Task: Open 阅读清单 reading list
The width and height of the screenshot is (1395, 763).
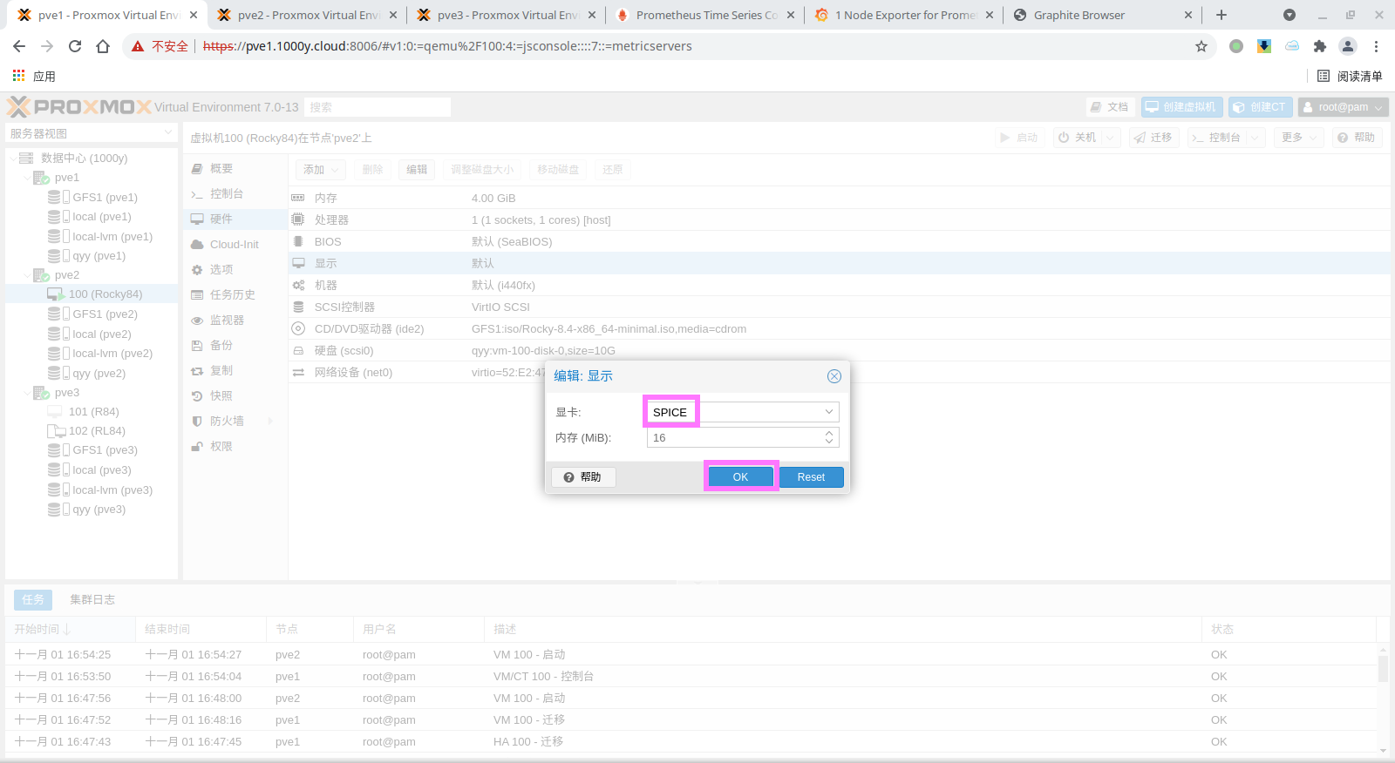Action: tap(1350, 77)
